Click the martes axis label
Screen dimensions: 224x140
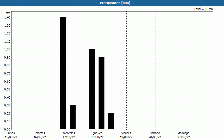pos(40,133)
